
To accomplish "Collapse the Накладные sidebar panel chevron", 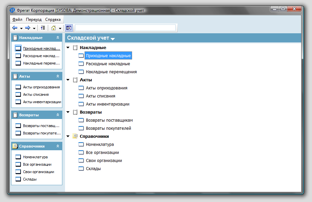I will coord(58,38).
